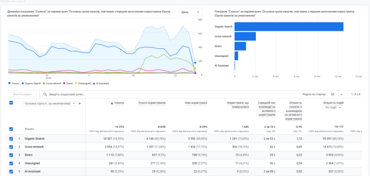Screen dimensions: 370x176
Task: Click total events value 119 717
Action: coord(339,127)
